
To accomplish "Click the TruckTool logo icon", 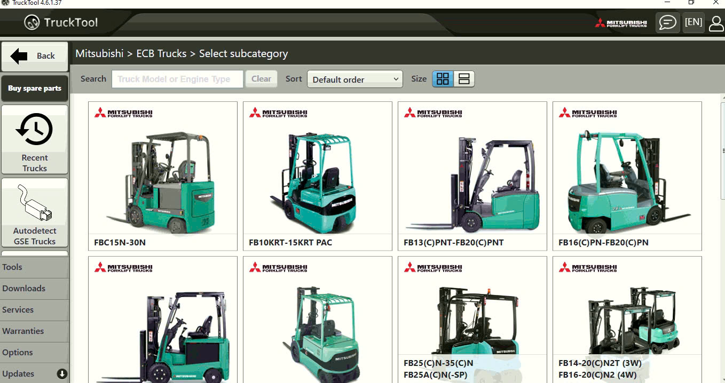I will pyautogui.click(x=32, y=22).
